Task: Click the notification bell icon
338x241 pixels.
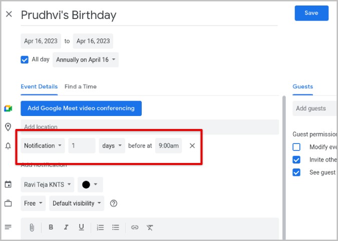Action: tap(8, 146)
